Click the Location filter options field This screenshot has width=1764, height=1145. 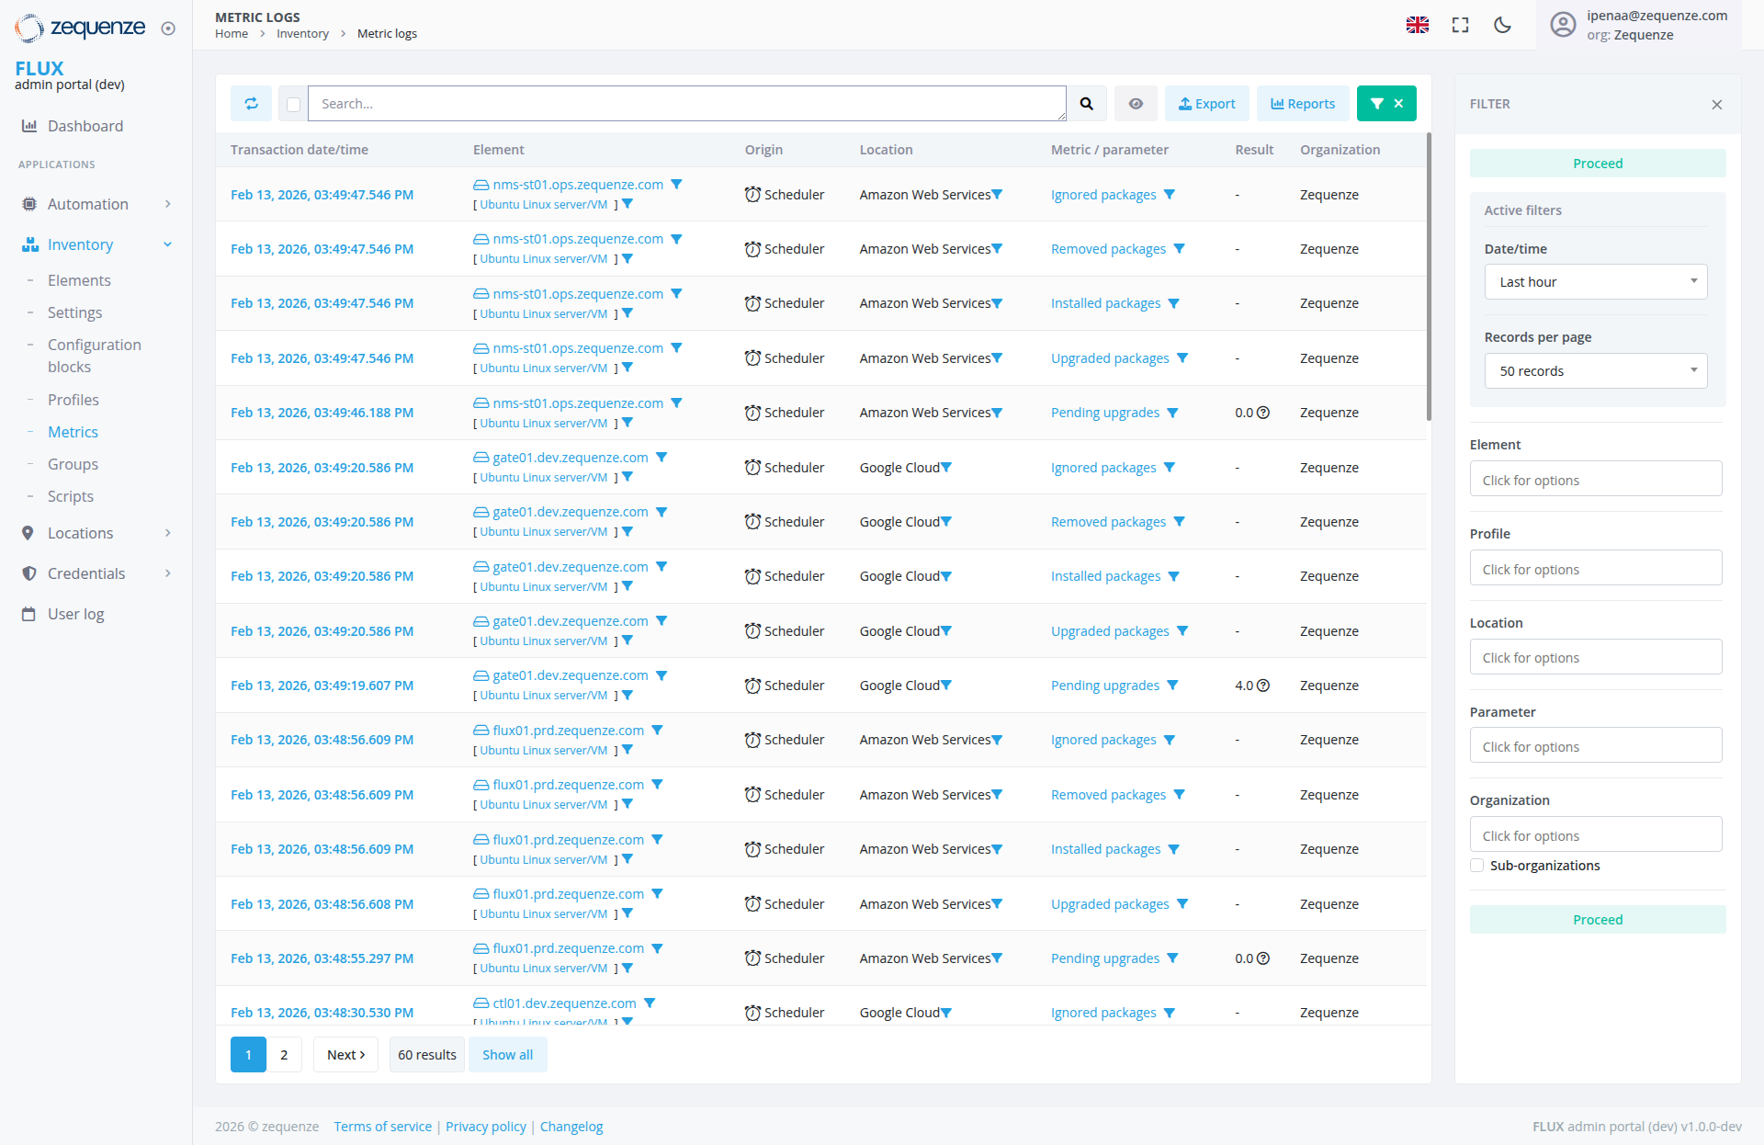(1596, 658)
